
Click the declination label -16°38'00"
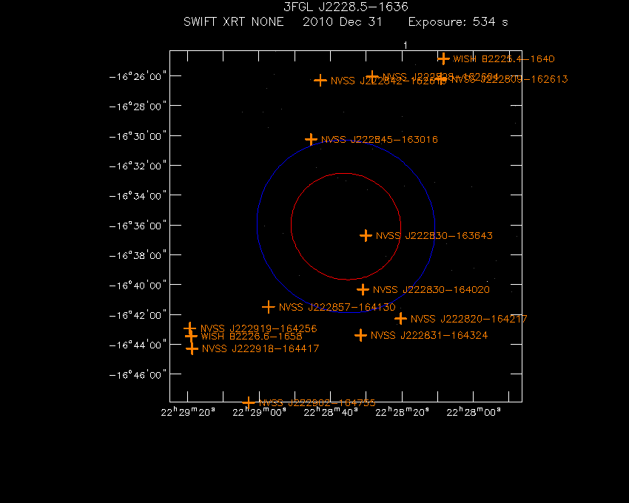click(x=138, y=255)
